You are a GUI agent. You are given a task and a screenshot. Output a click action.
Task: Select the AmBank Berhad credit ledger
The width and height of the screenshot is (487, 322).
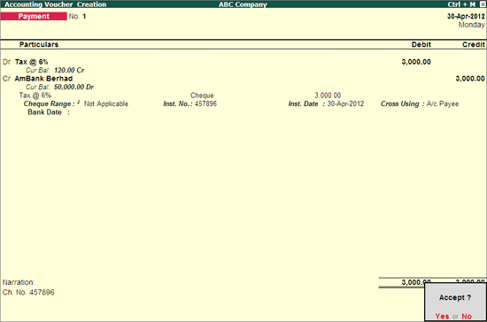coord(43,79)
